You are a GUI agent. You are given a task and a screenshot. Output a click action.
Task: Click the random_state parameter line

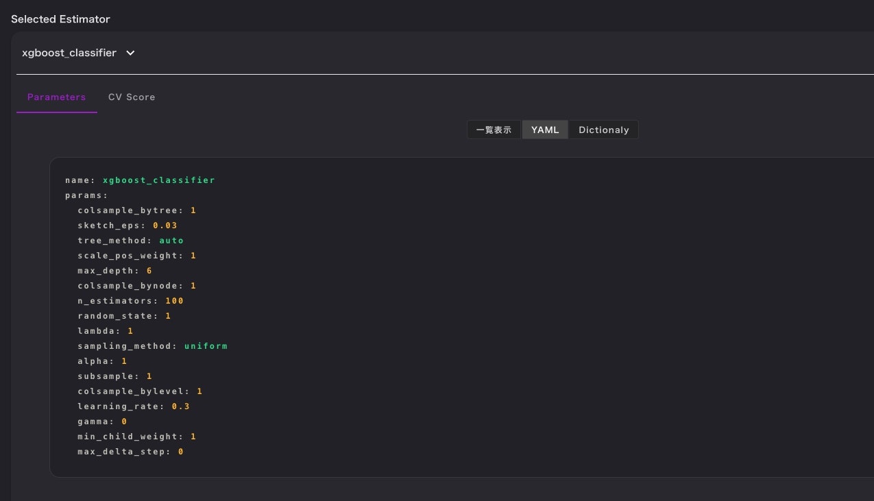(x=124, y=316)
